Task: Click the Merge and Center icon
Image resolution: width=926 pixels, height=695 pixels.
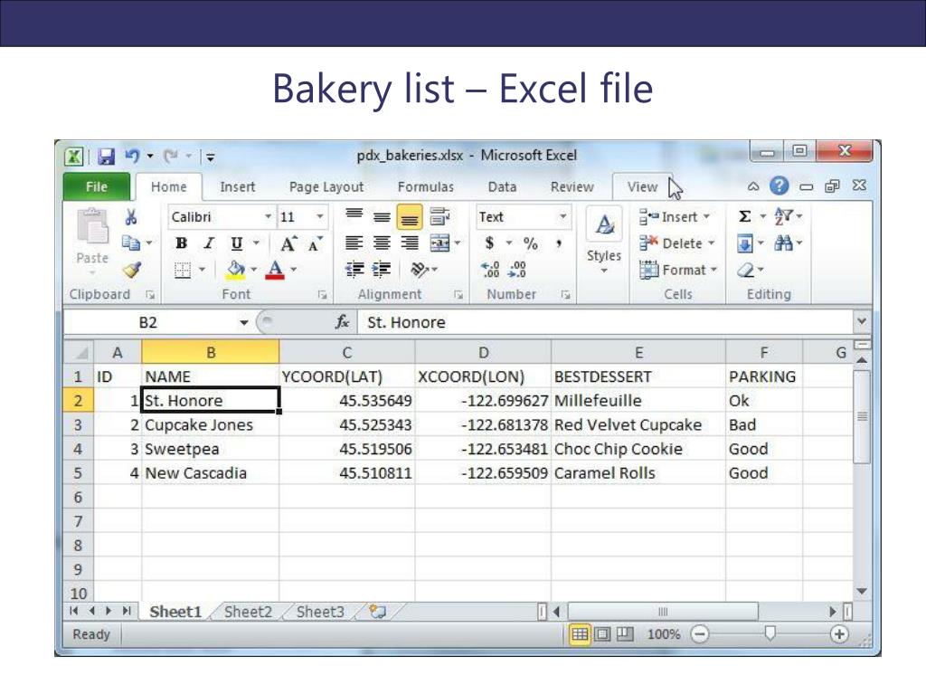Action: coord(440,243)
